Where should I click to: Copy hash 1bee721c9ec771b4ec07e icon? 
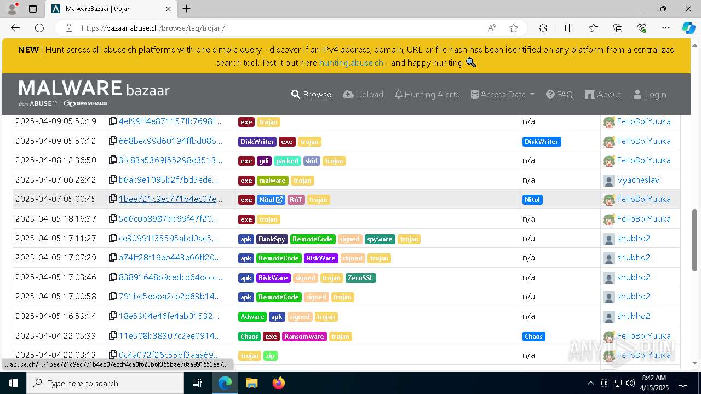click(112, 199)
